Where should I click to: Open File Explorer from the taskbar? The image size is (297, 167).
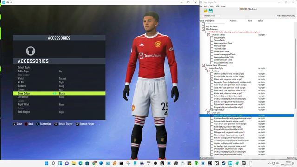74,163
